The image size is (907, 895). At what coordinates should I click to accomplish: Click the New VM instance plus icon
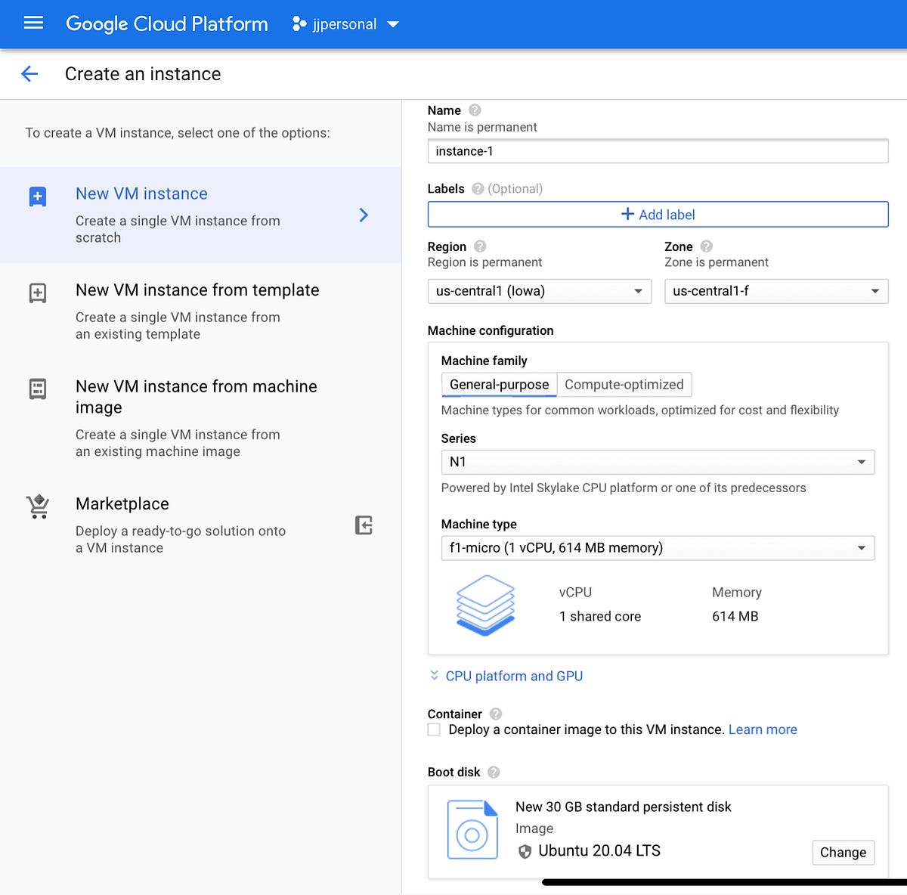38,197
